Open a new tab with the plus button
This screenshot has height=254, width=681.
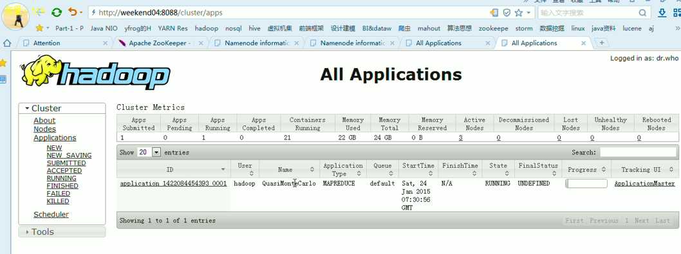602,43
